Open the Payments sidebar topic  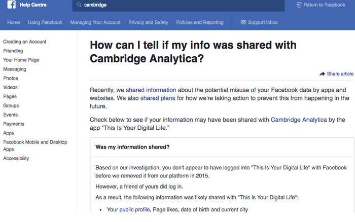click(14, 124)
